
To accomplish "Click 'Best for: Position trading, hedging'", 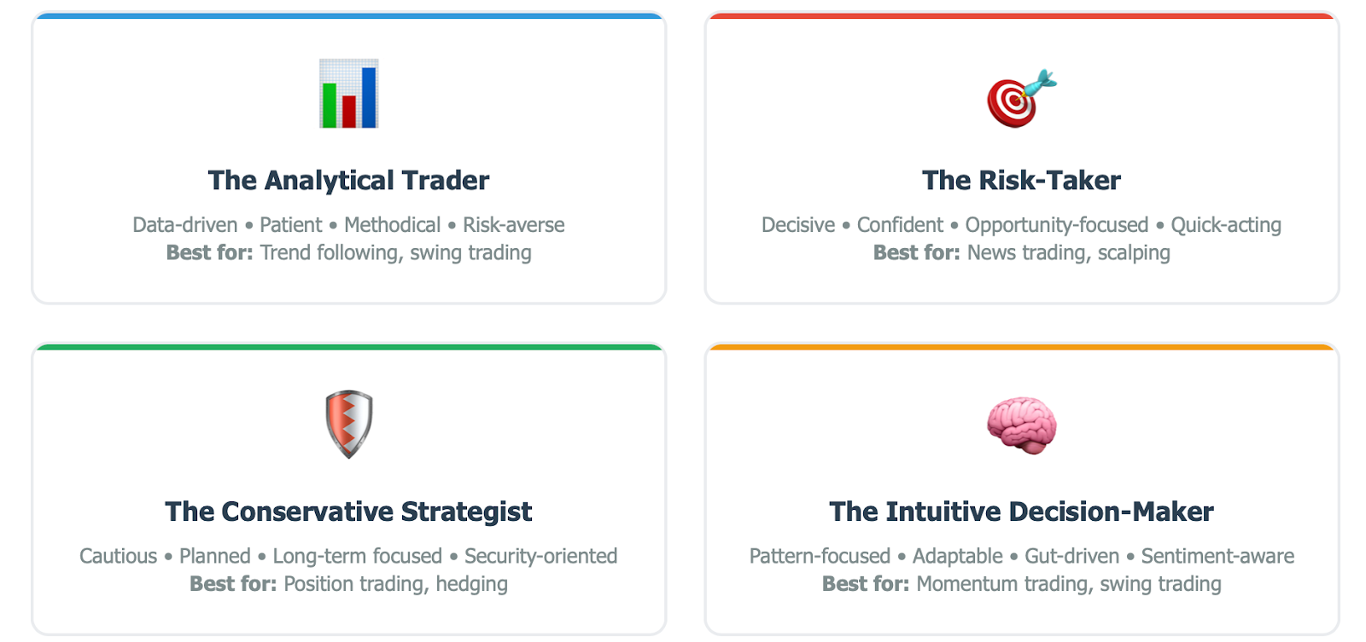I will 348,584.
